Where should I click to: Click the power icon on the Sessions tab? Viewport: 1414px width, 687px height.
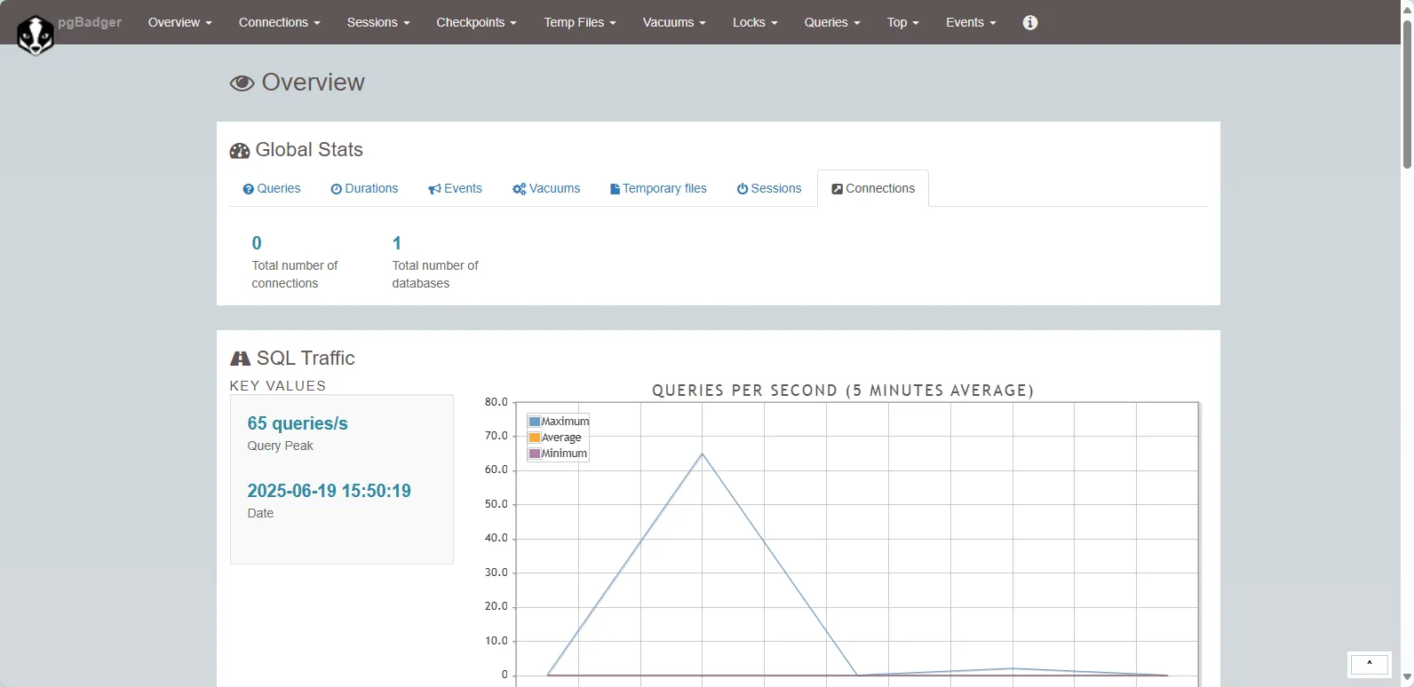click(x=743, y=189)
